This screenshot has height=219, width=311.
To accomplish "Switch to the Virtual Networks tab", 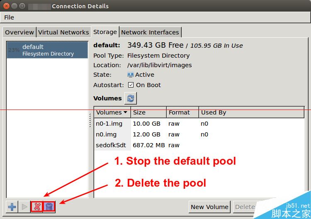I will (x=63, y=32).
